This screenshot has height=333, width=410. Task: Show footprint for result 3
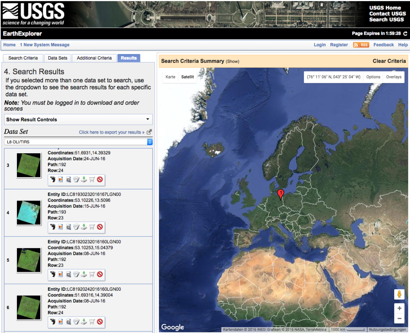pos(53,179)
